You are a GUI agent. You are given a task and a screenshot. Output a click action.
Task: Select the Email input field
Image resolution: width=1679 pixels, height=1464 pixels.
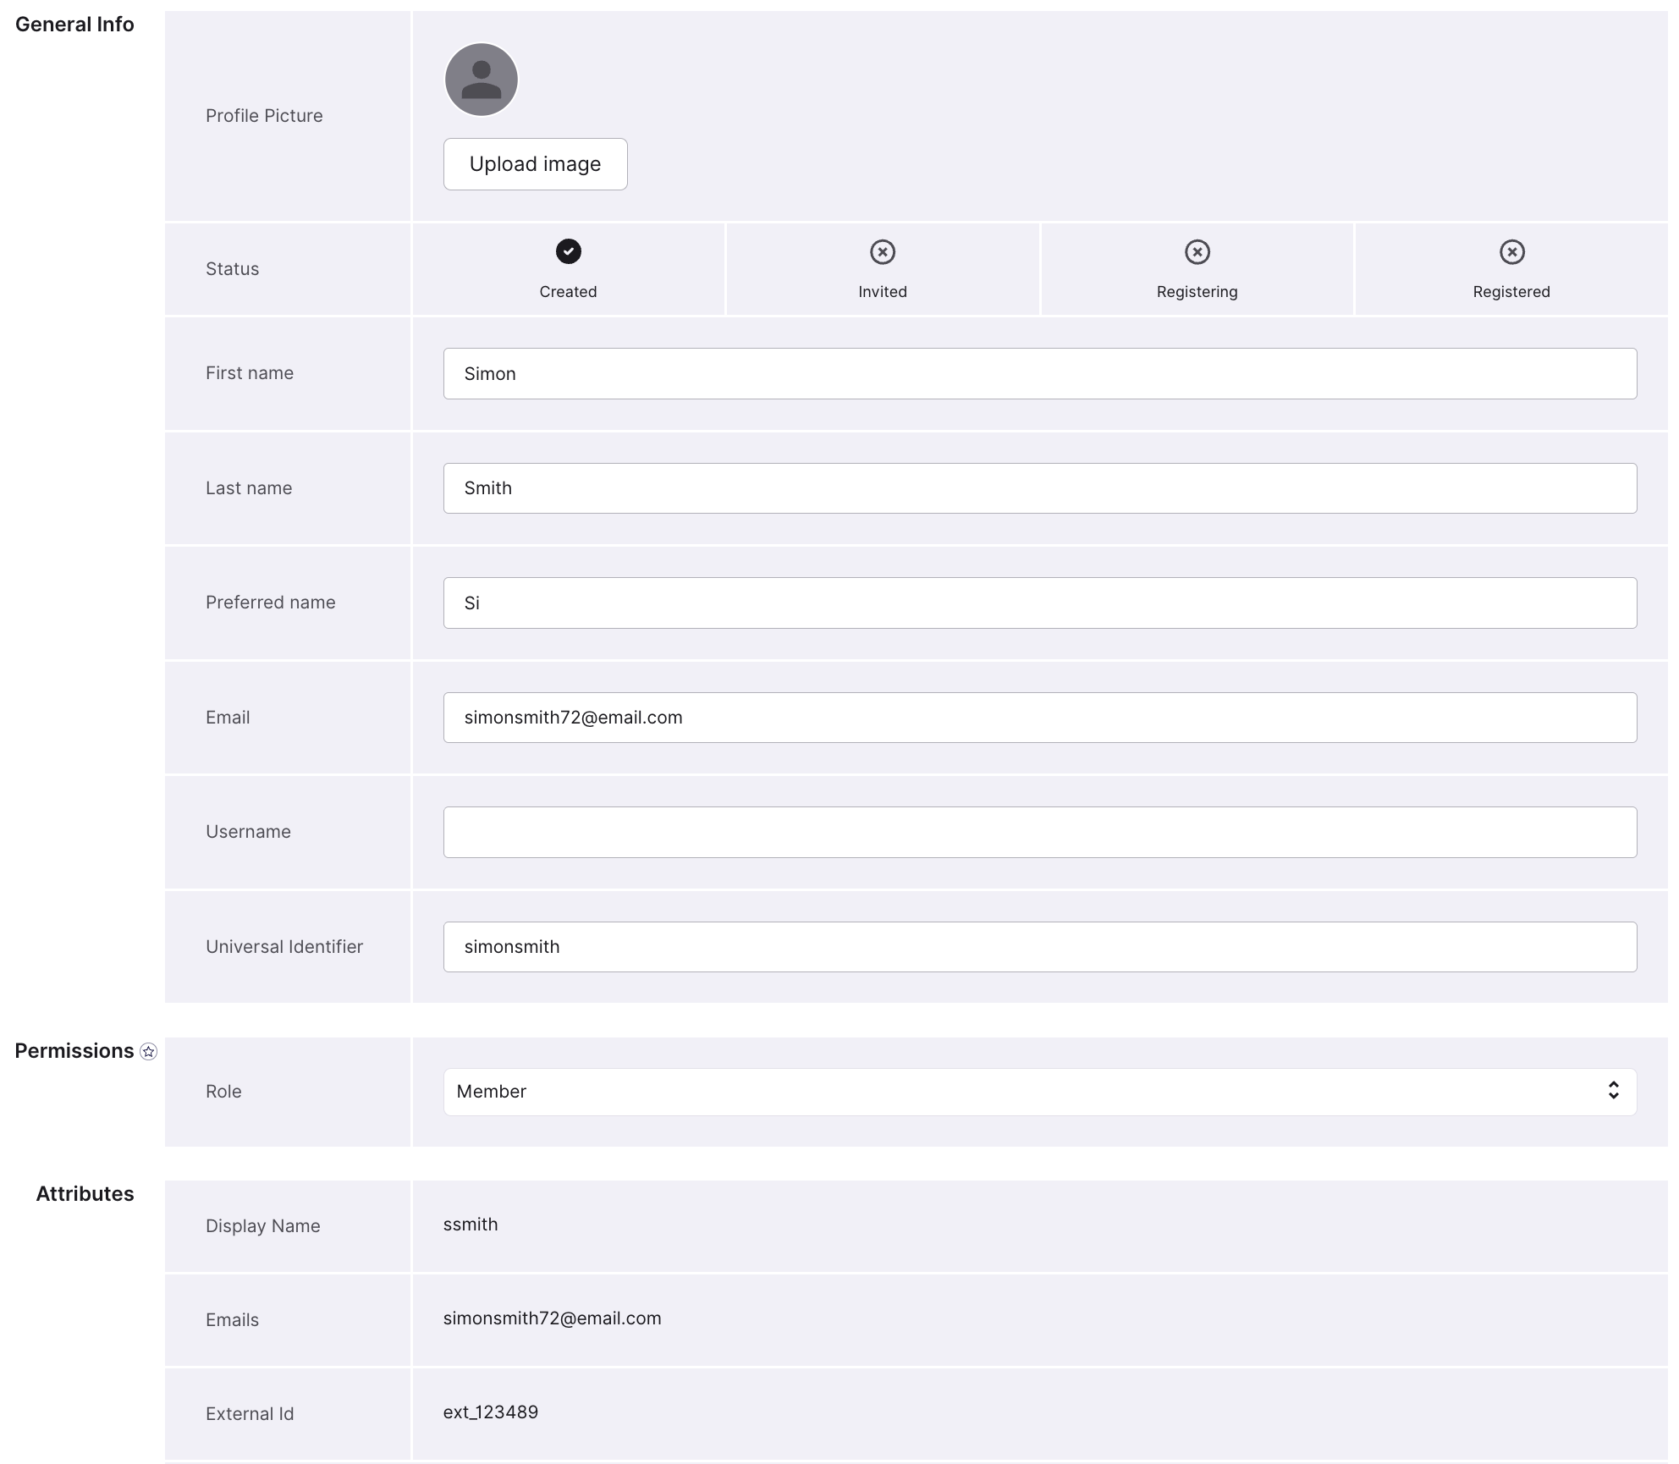(x=1039, y=718)
